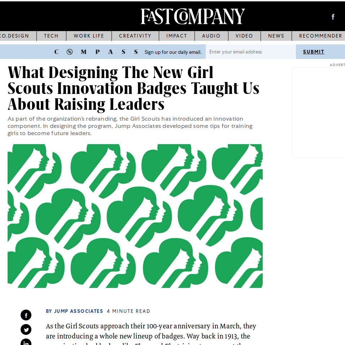Go to the Tech section
The height and width of the screenshot is (345, 345).
(x=51, y=36)
